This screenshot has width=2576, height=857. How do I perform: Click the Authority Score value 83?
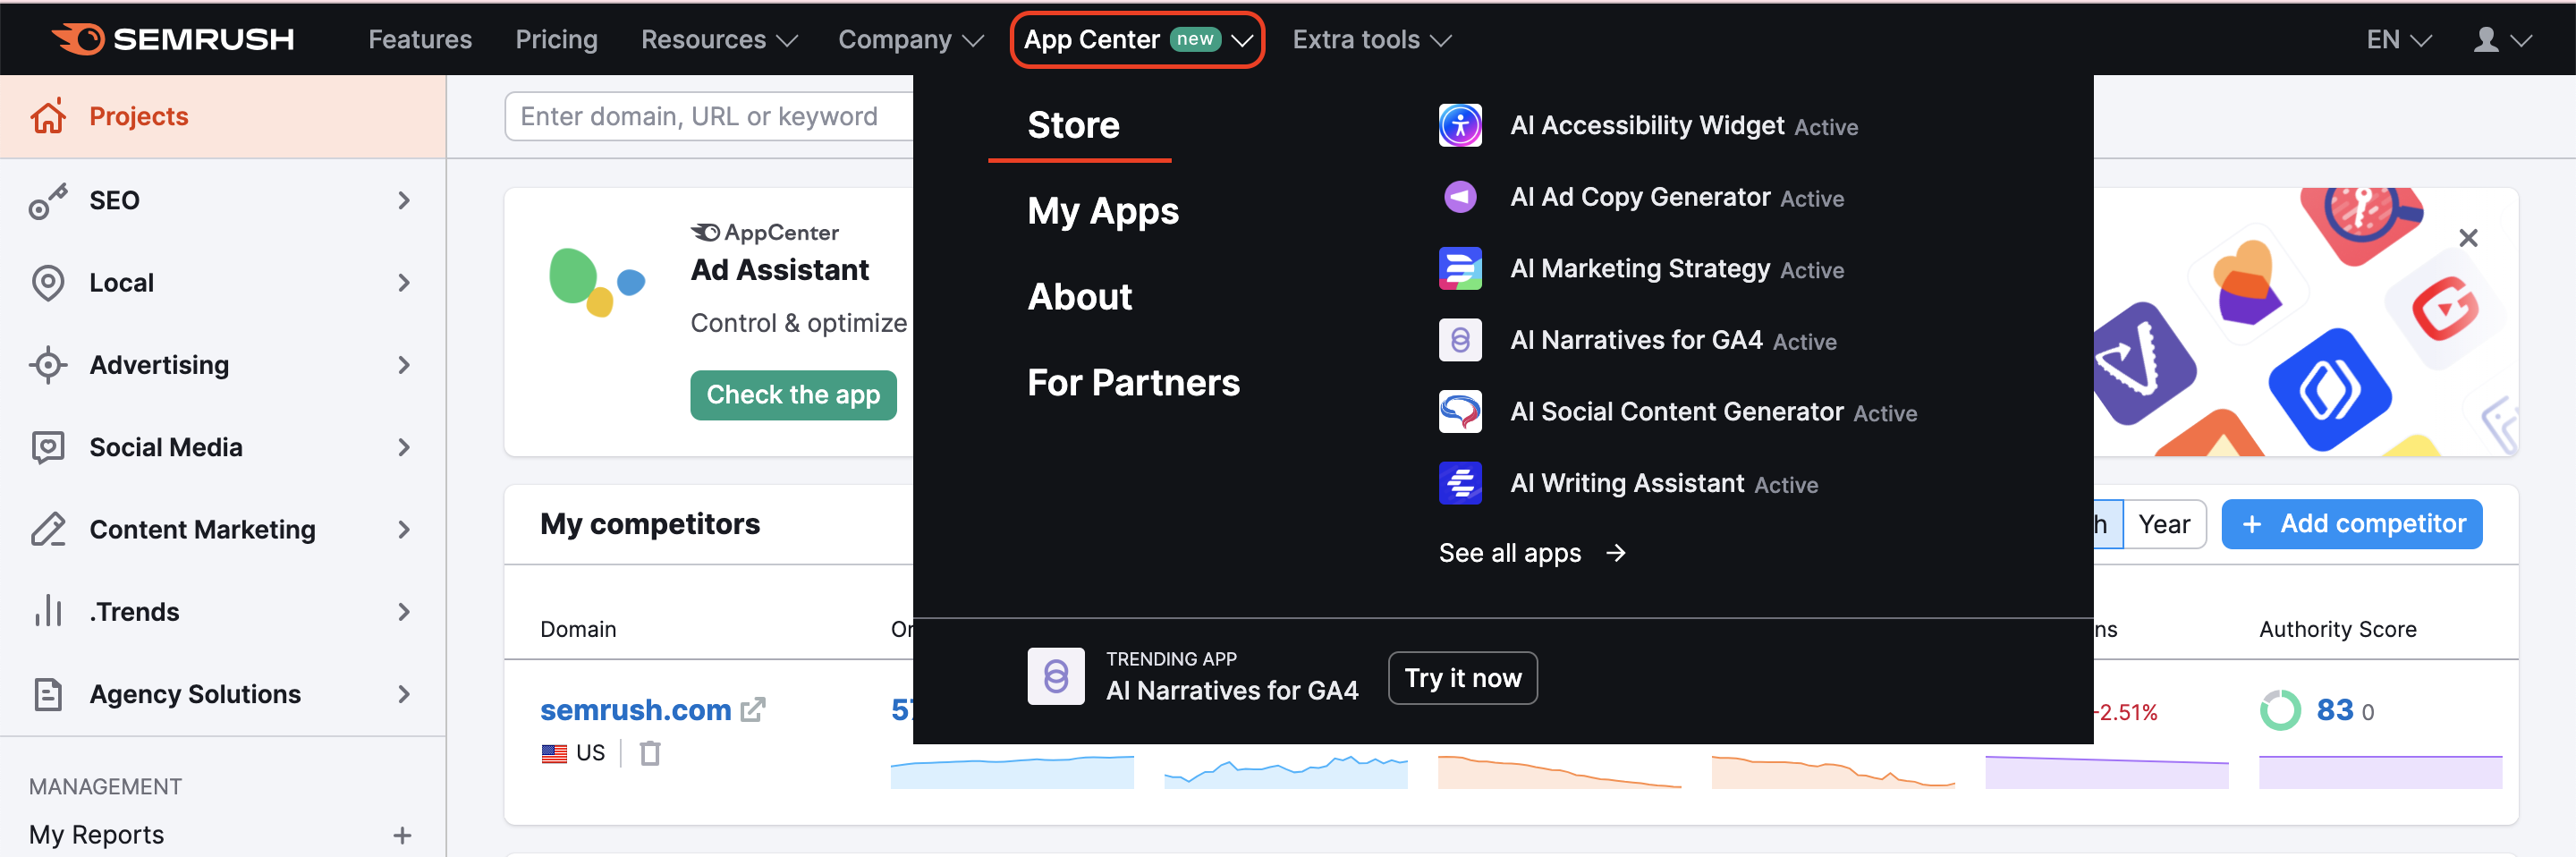click(x=2334, y=710)
